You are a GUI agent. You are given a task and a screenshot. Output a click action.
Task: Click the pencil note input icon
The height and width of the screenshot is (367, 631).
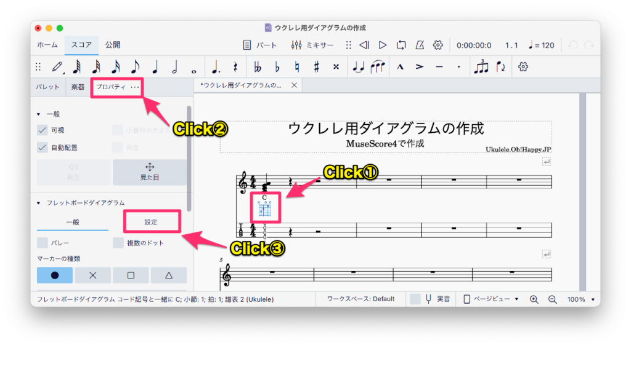click(x=57, y=66)
